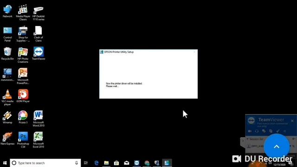Image resolution: width=297 pixels, height=167 pixels.
Task: Launch Picasa 3 shortcut
Action: [23, 117]
